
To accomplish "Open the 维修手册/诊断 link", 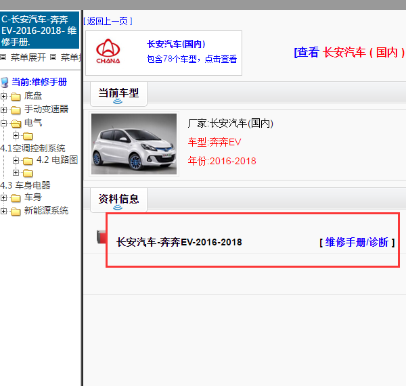I will click(357, 243).
